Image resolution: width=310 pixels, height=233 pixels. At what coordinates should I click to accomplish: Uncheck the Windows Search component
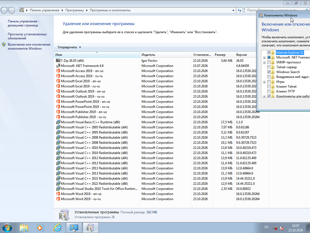pyautogui.click(x=269, y=72)
